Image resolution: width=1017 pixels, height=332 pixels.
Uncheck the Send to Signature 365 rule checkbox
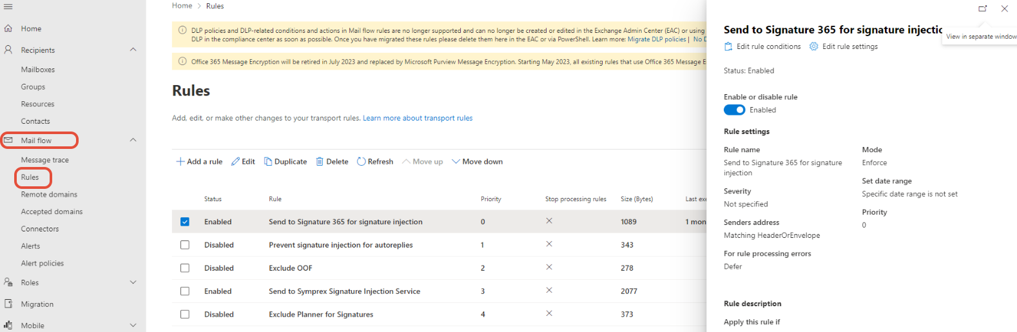click(185, 222)
